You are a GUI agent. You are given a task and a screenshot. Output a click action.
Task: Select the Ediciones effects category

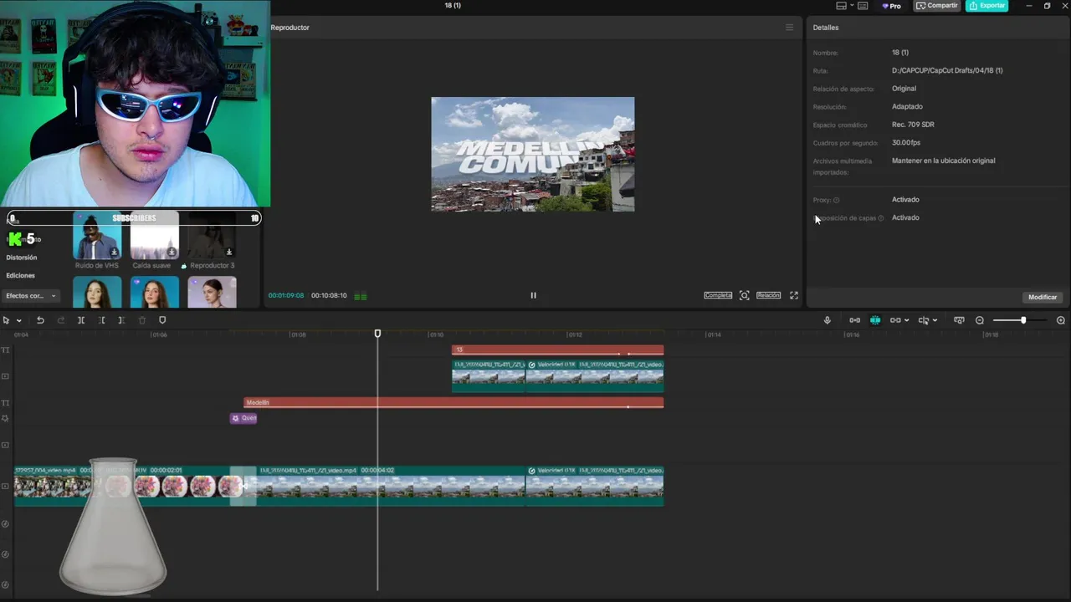coord(21,275)
